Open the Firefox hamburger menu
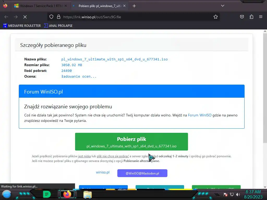This screenshot has height=200, width=267. click(x=261, y=17)
